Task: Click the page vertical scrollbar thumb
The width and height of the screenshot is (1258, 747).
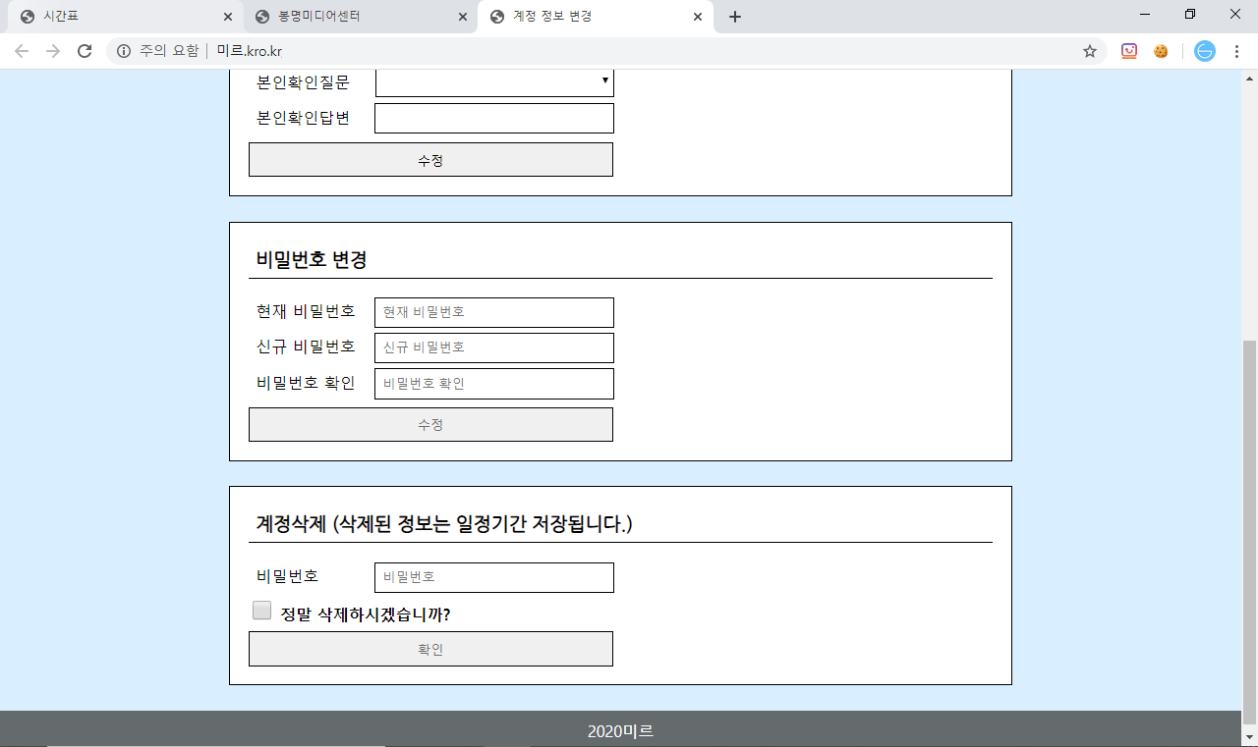Action: coord(1249,531)
